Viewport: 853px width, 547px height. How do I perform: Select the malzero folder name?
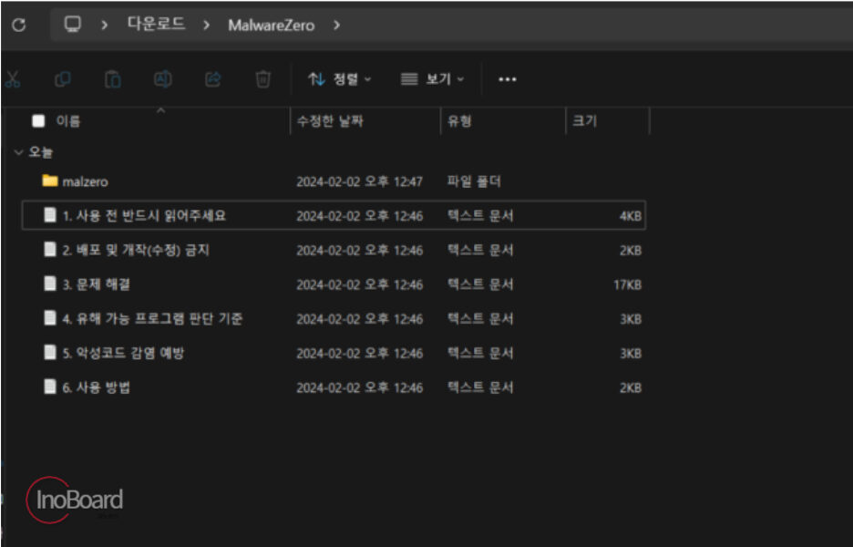[85, 181]
